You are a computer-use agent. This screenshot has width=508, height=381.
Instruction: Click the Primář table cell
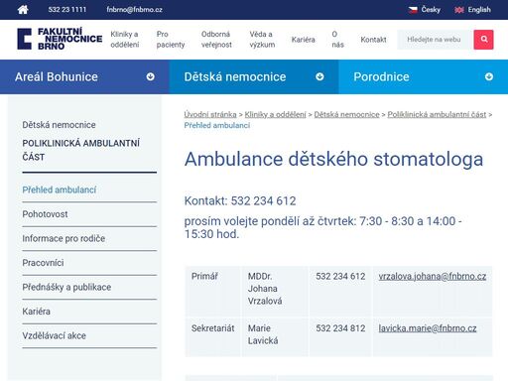coord(212,292)
